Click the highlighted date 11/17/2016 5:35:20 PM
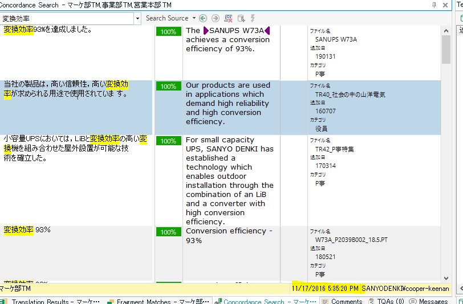The image size is (463, 304). (x=325, y=289)
